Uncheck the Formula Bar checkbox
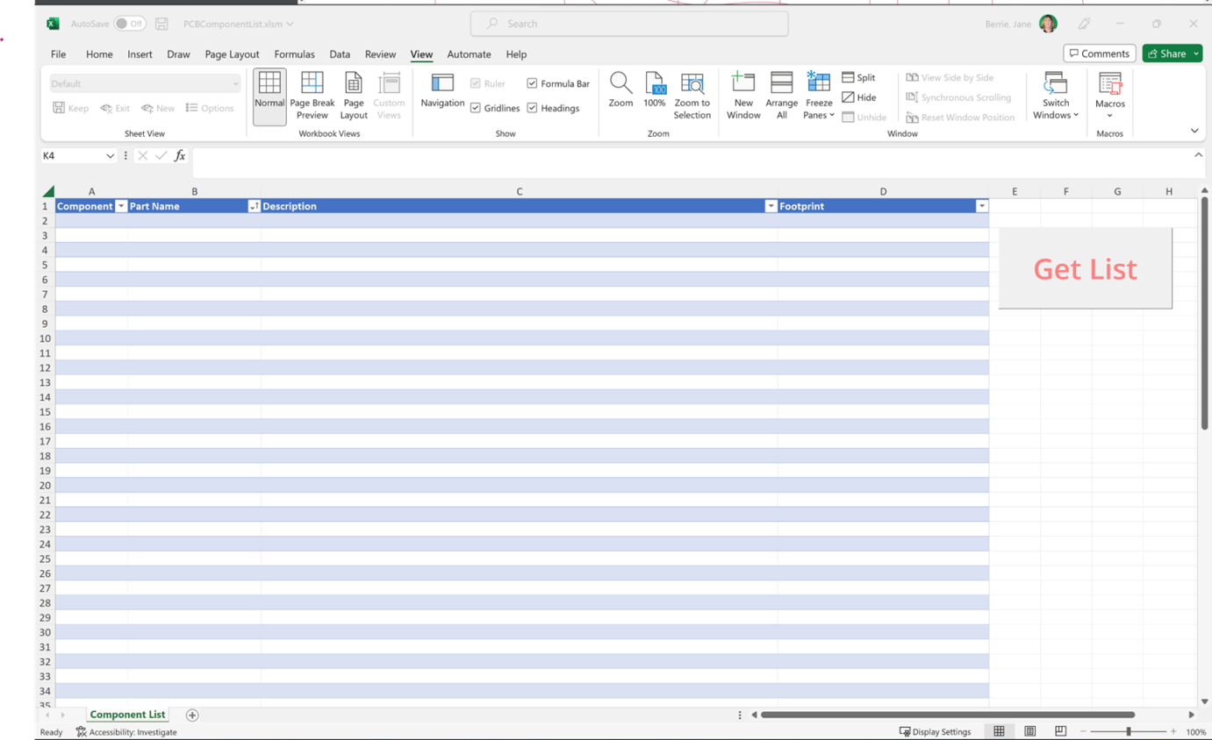1212x740 pixels. pos(532,83)
